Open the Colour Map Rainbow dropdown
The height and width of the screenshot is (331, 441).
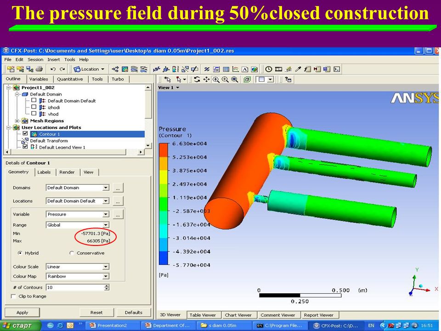[x=78, y=276]
